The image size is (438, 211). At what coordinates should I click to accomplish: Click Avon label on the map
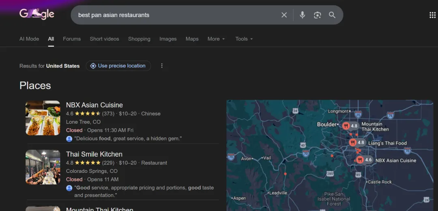click(246, 159)
